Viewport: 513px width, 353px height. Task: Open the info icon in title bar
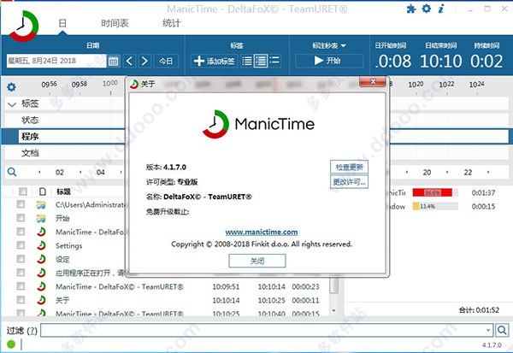[441, 9]
